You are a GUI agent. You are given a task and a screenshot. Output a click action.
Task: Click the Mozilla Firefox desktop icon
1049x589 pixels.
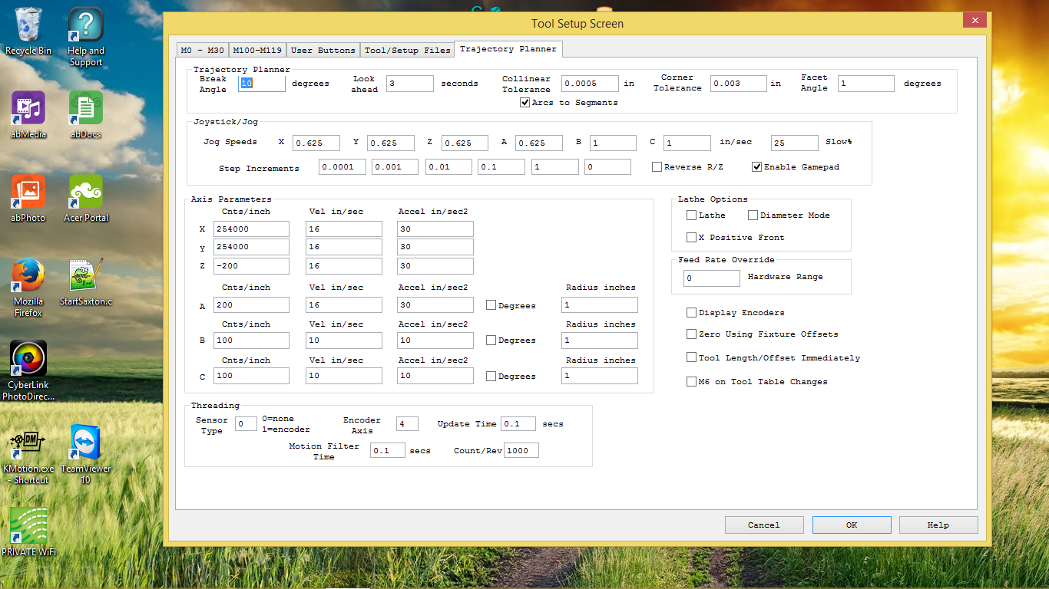coord(28,275)
